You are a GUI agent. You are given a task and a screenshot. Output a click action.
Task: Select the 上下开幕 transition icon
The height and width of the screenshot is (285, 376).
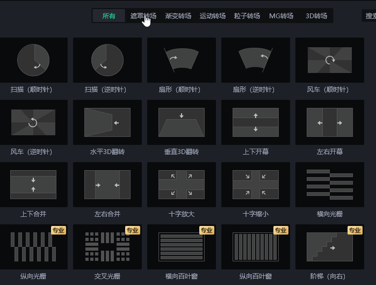256,122
